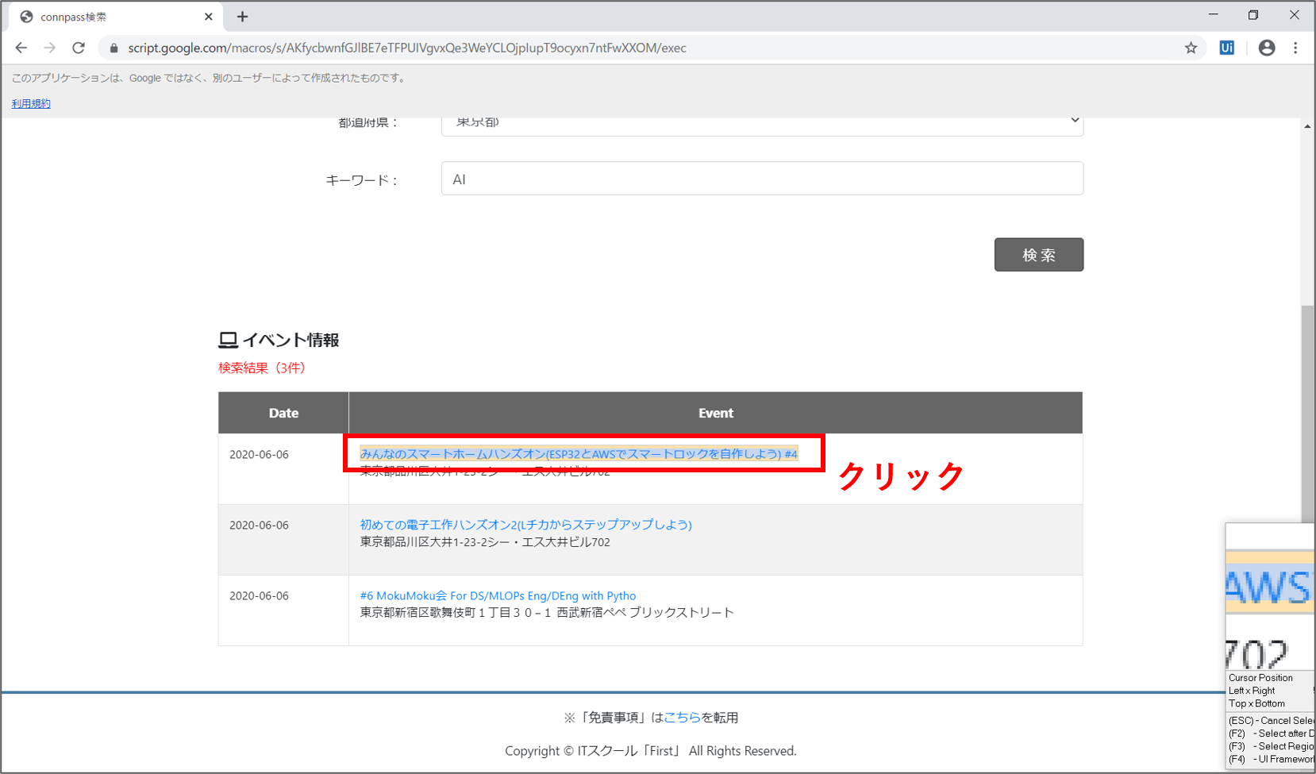This screenshot has height=774, width=1316.
Task: Open the Chrome three-dot menu
Action: coord(1295,48)
